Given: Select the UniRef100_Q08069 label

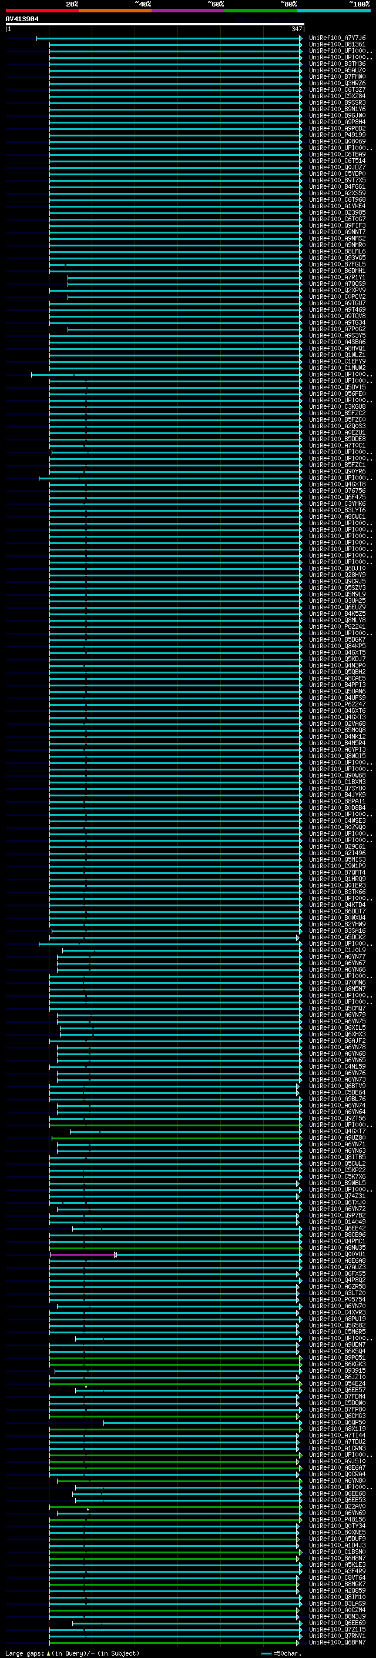Looking at the screenshot, I should pyautogui.click(x=337, y=142).
